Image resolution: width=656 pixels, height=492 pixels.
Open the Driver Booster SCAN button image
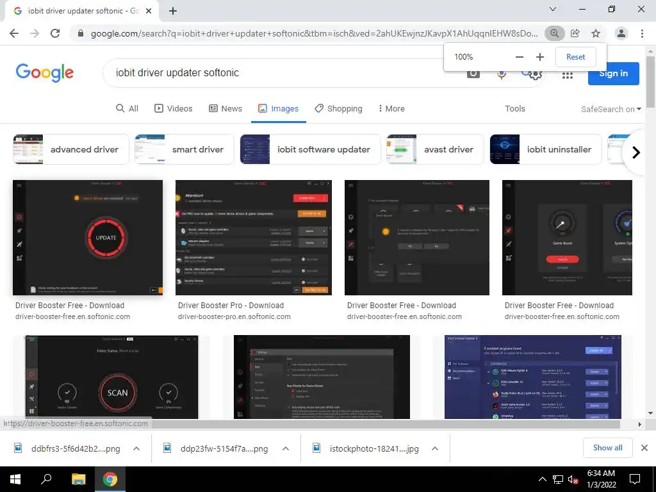[x=111, y=377]
